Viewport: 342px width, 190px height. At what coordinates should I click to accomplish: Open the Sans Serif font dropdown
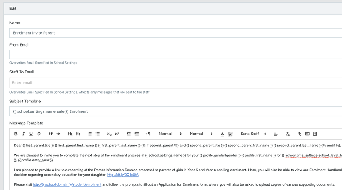pos(253,134)
